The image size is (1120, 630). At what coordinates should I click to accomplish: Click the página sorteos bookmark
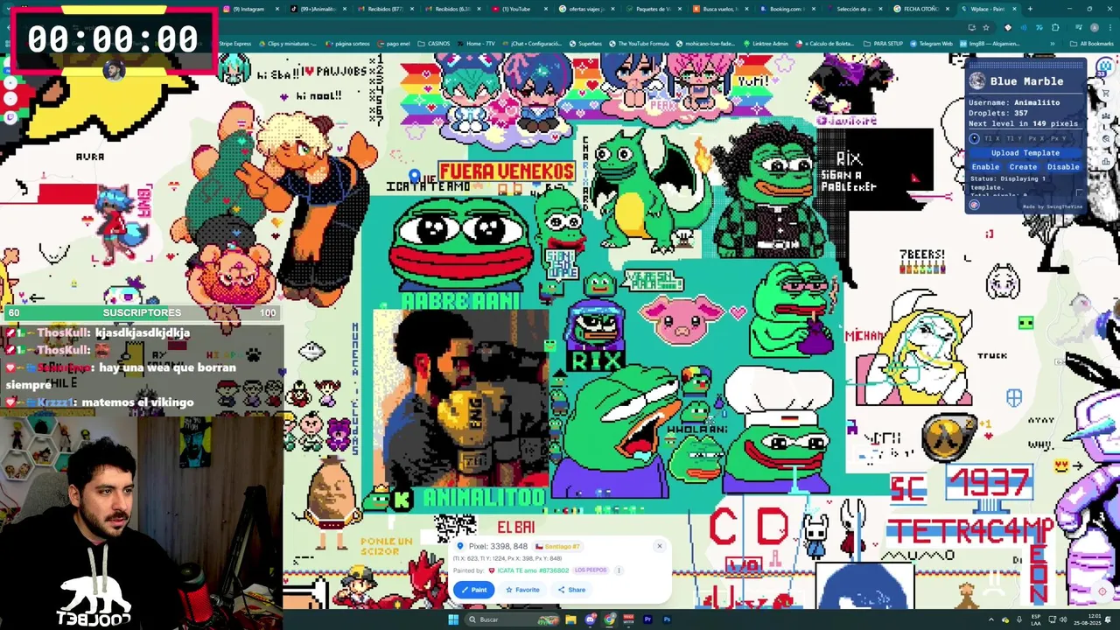tap(348, 44)
